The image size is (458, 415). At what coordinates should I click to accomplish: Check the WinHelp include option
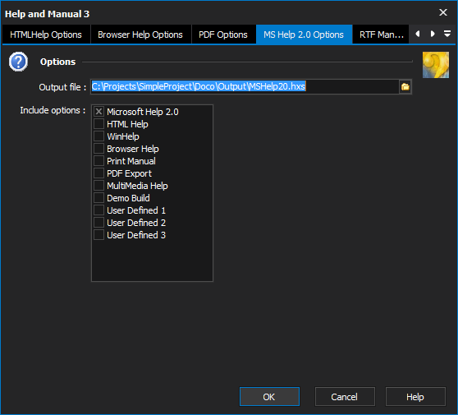[98, 136]
